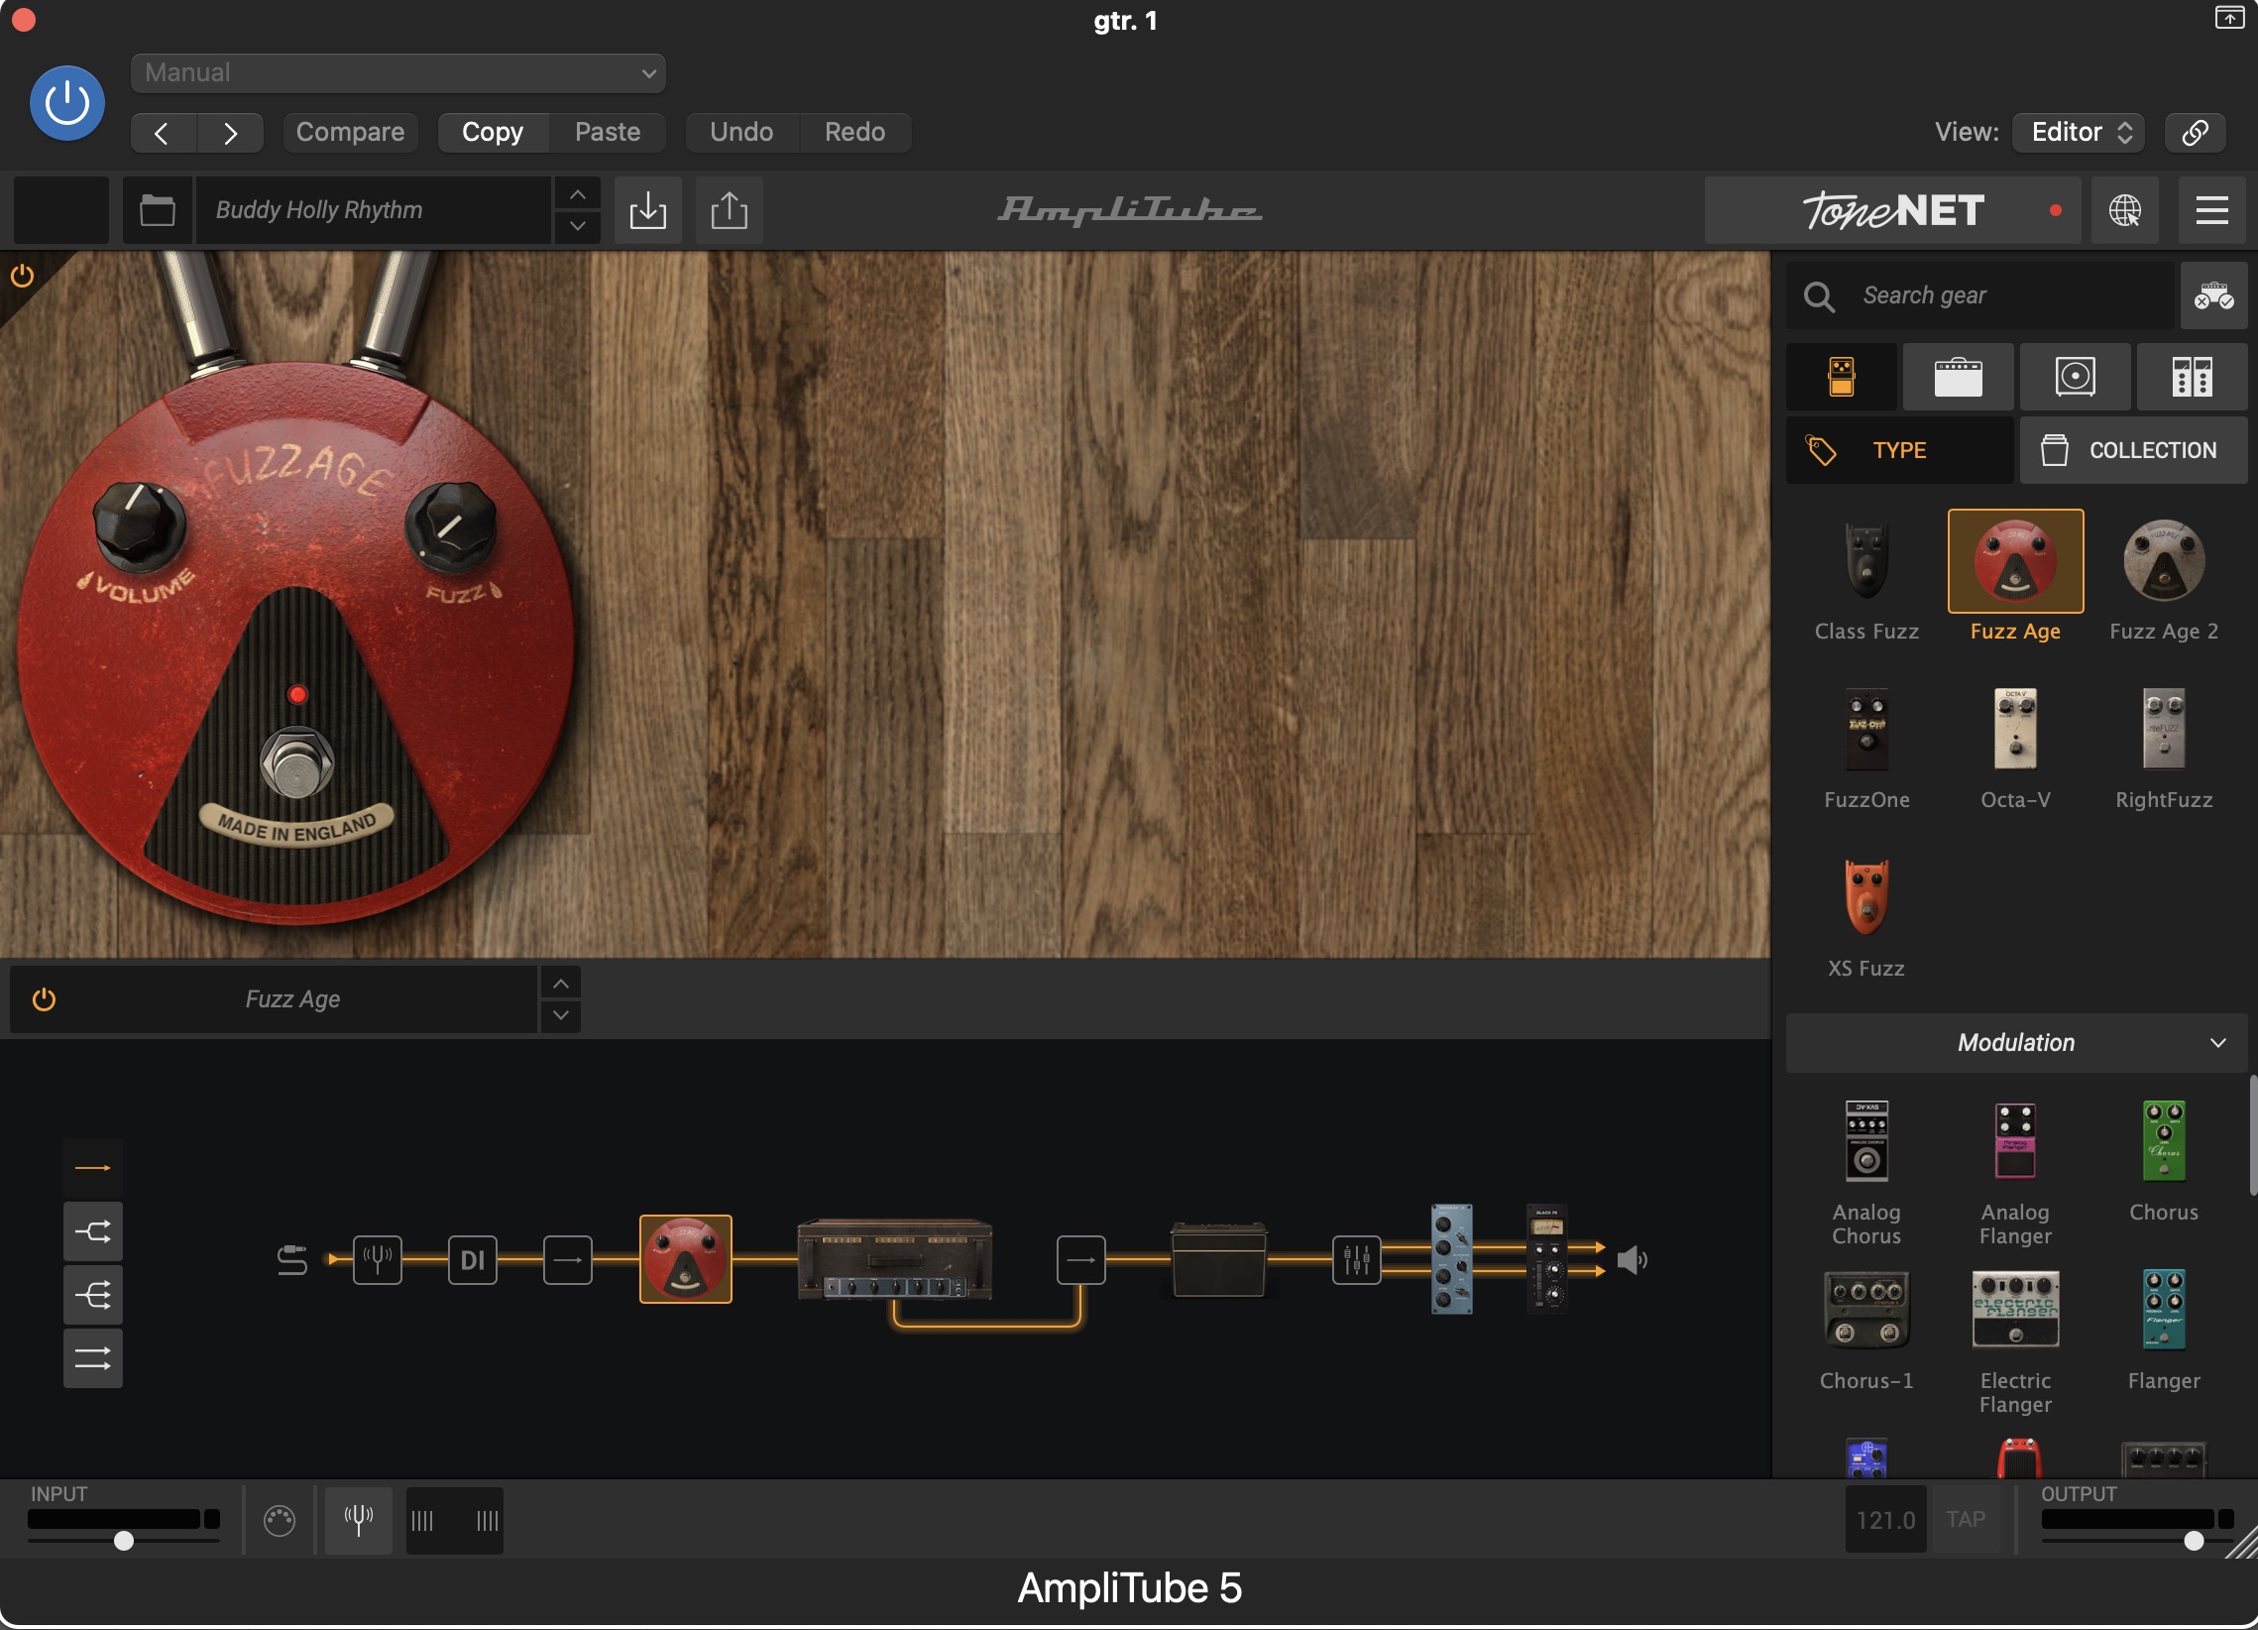This screenshot has width=2258, height=1630.
Task: Select the Fuzz Age pedal thumbnail
Action: tap(2015, 560)
